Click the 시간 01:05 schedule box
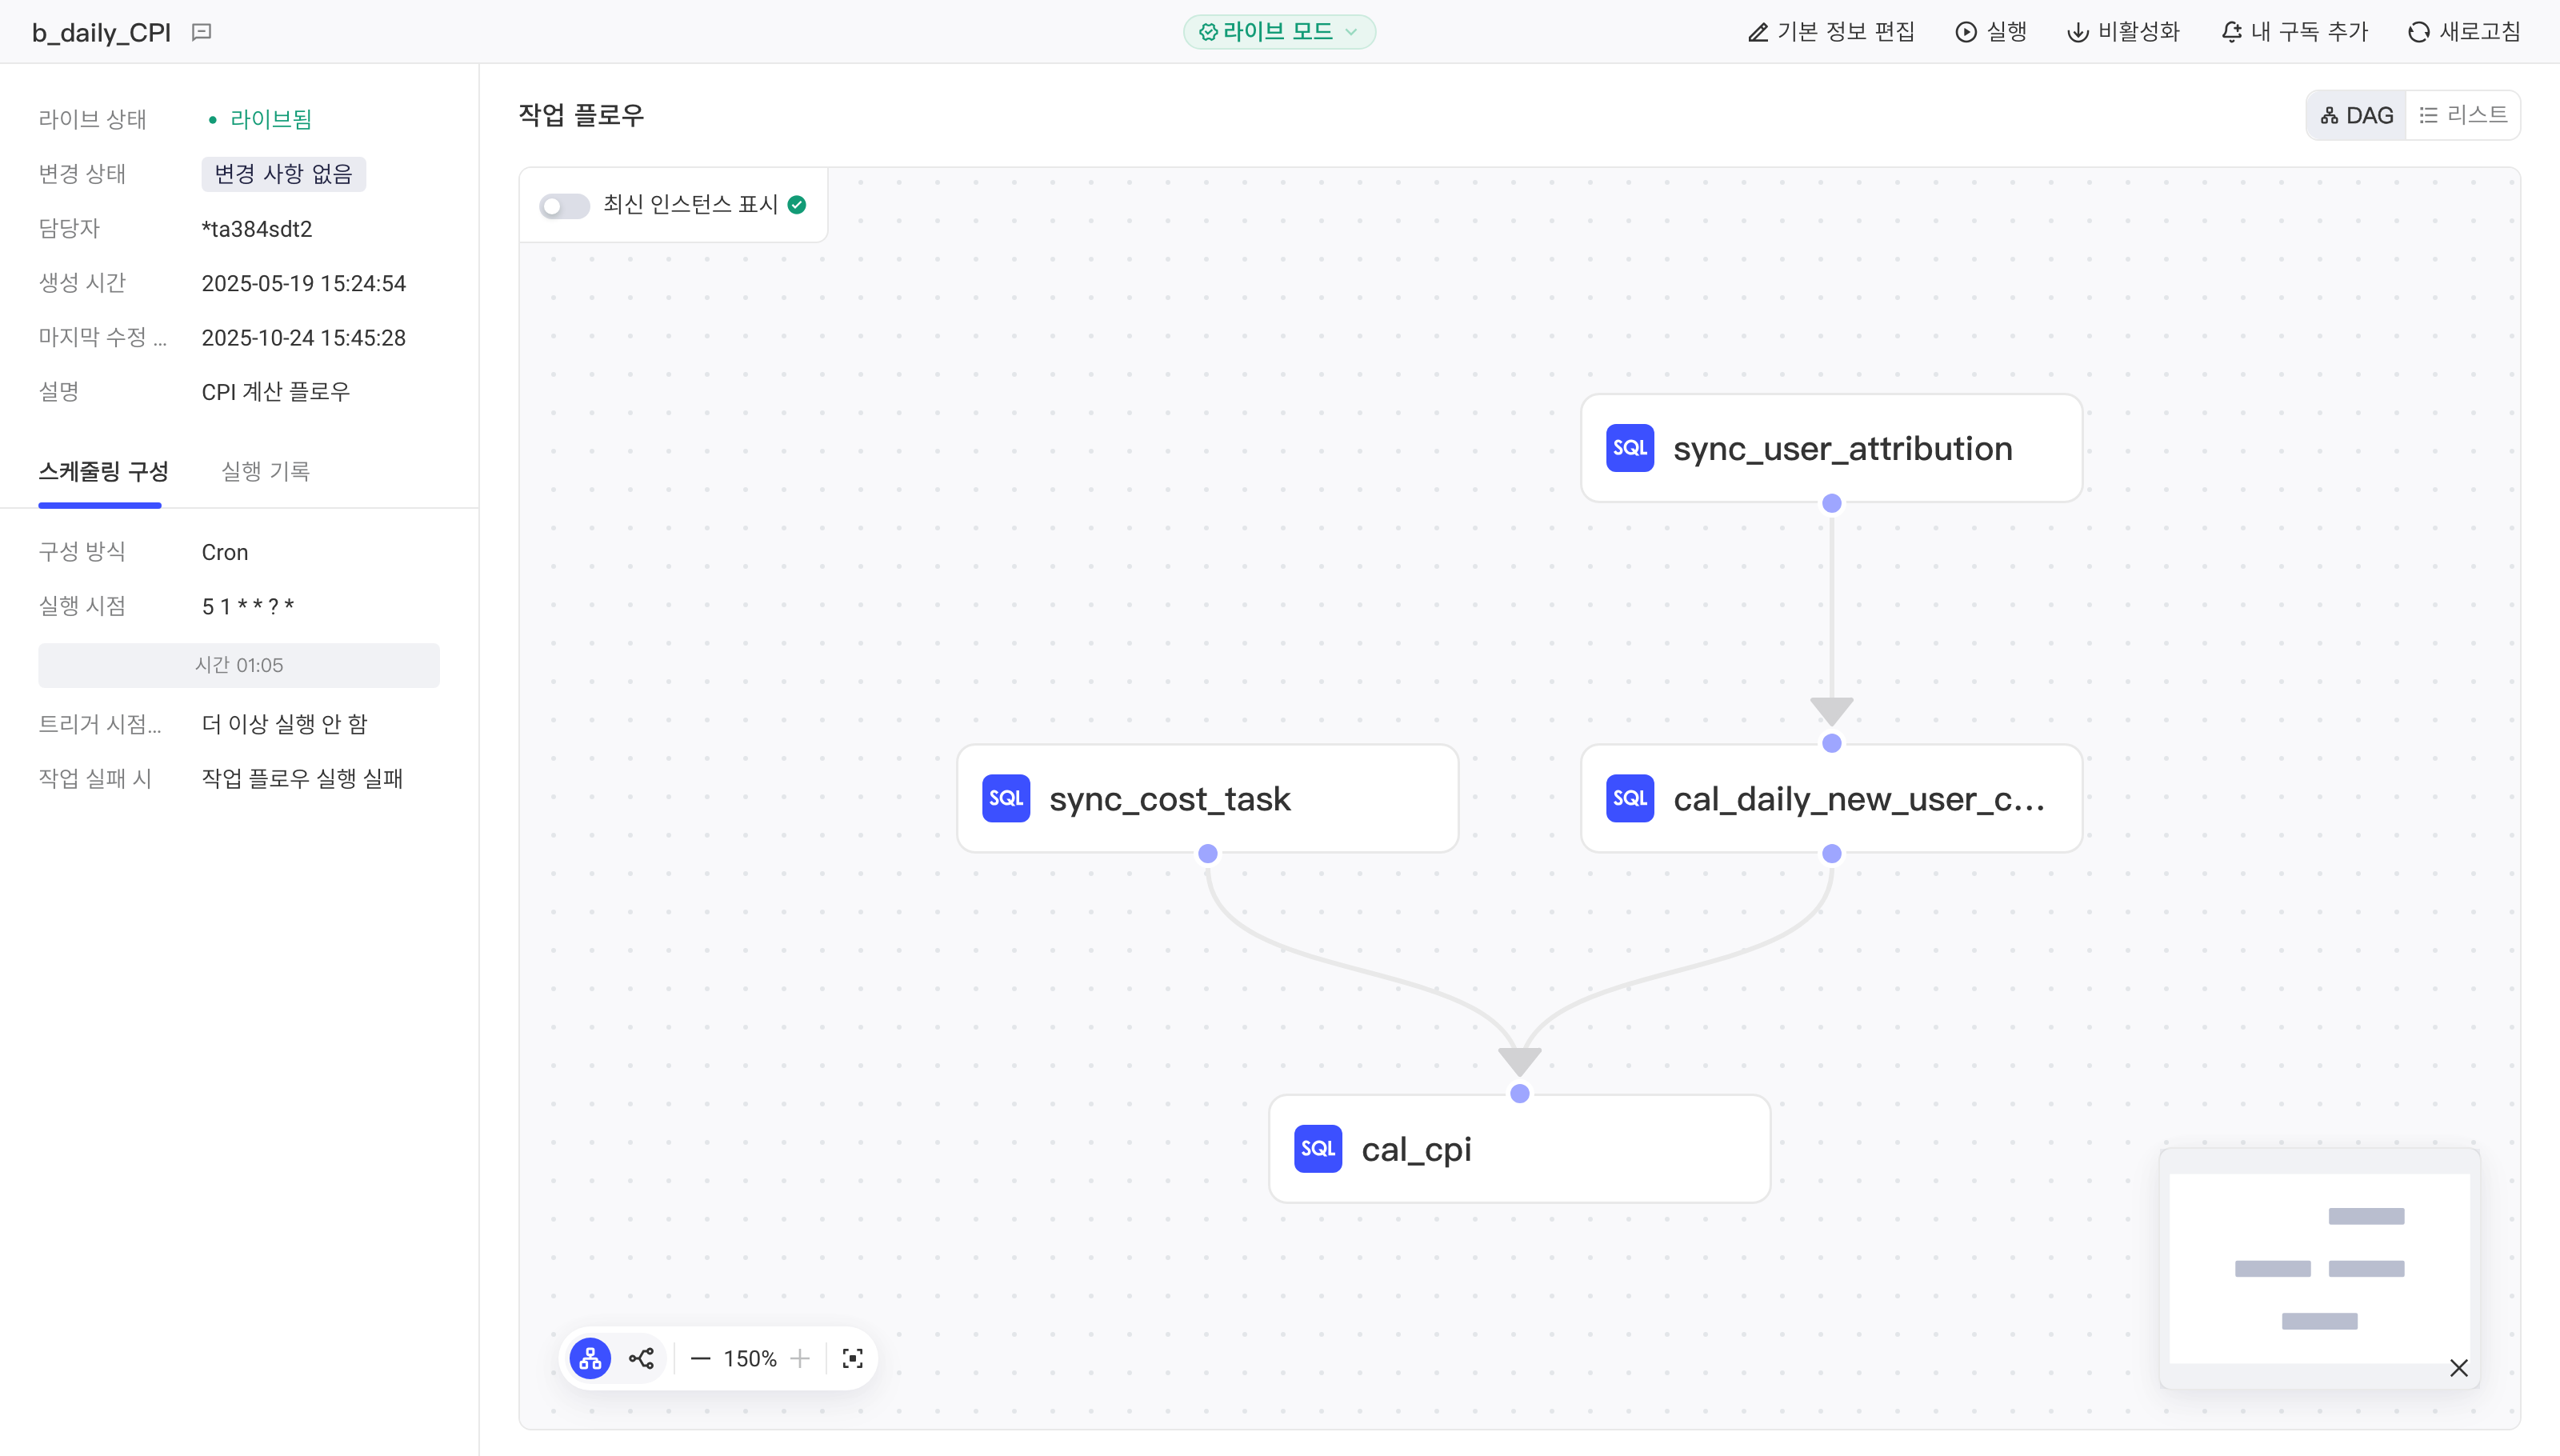2560x1456 pixels. click(239, 665)
